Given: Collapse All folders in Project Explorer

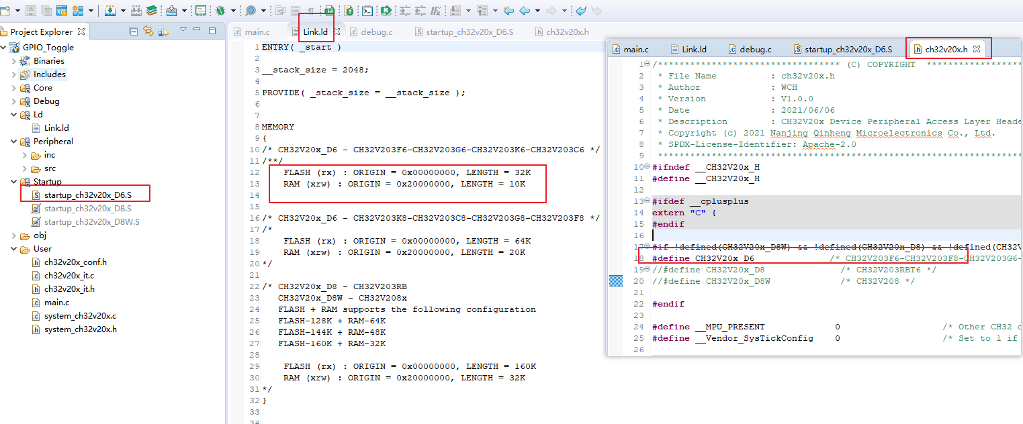Looking at the screenshot, I should click(134, 31).
